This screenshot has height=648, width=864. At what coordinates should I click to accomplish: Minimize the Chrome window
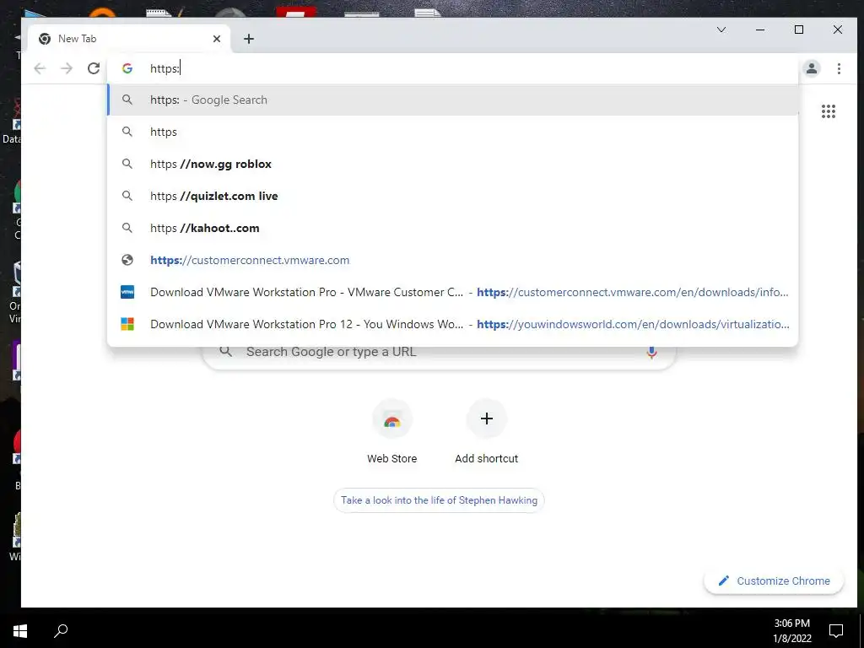[x=760, y=30]
